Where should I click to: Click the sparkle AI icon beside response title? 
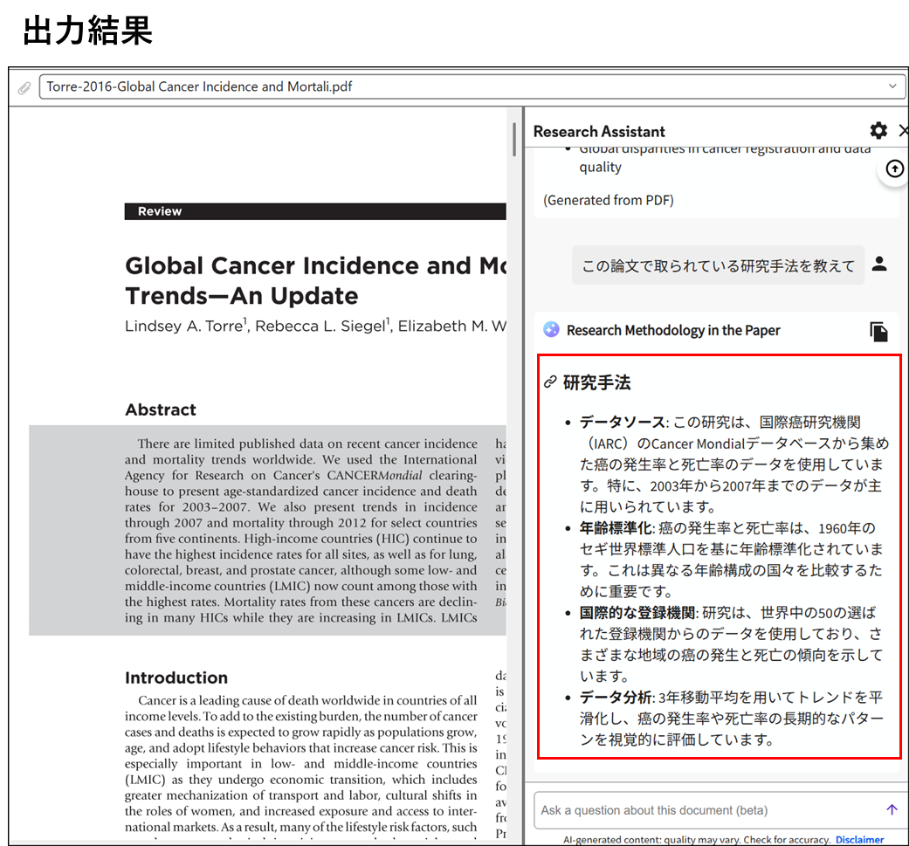[551, 330]
